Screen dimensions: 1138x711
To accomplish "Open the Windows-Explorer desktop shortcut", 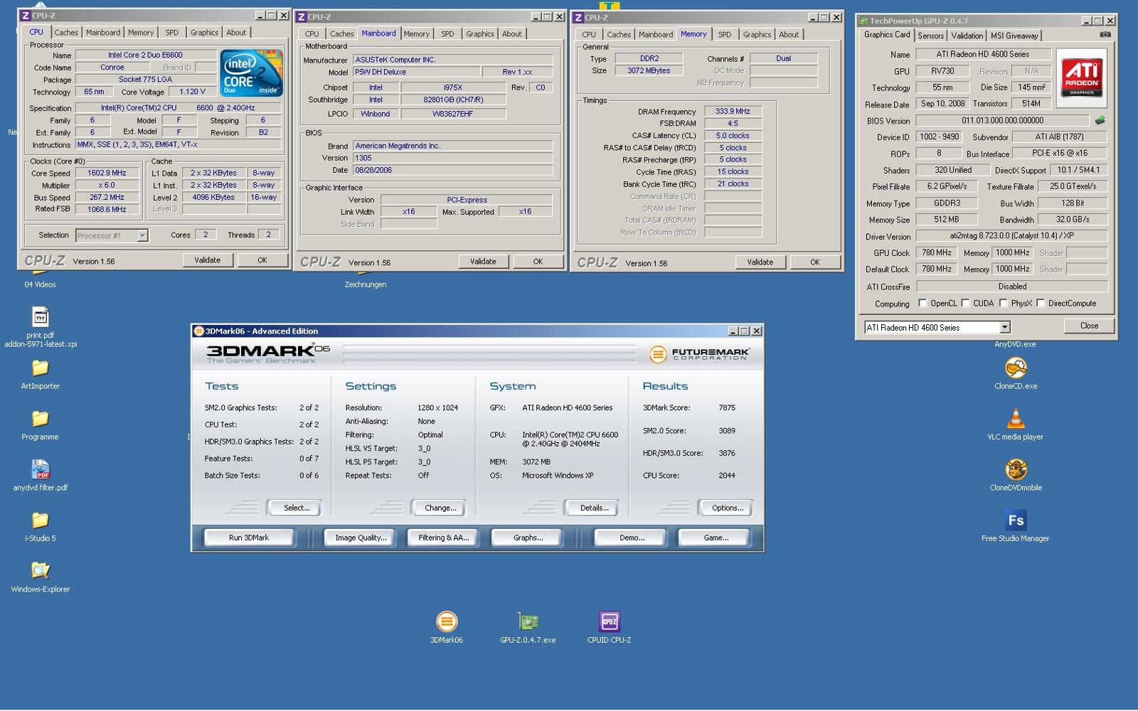I will tap(41, 570).
